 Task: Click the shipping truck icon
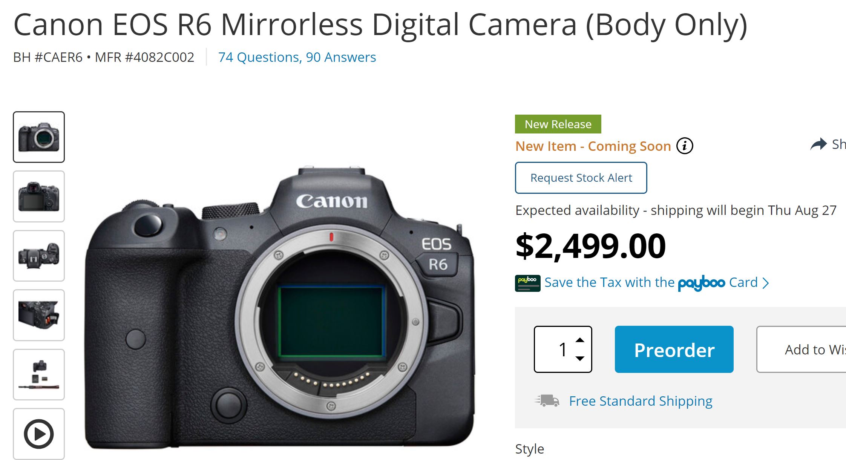click(547, 400)
